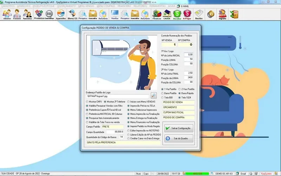The height and width of the screenshot is (176, 281).
Task: Select the Mostrar CNPJ radio option
Action: pos(87,101)
